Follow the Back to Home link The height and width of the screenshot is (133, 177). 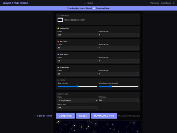43,116
